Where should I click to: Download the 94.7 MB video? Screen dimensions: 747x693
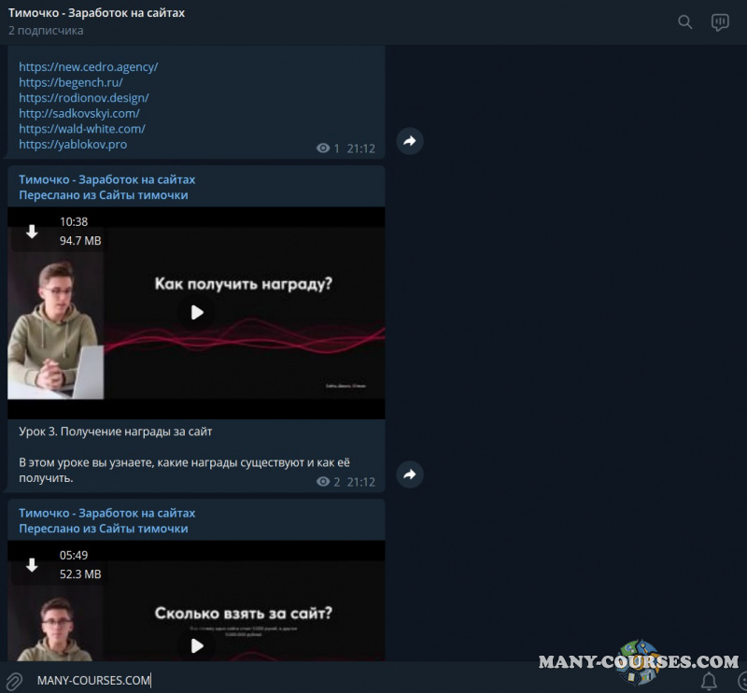[x=32, y=232]
